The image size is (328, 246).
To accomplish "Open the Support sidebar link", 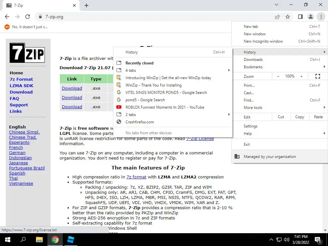I will (x=19, y=105).
